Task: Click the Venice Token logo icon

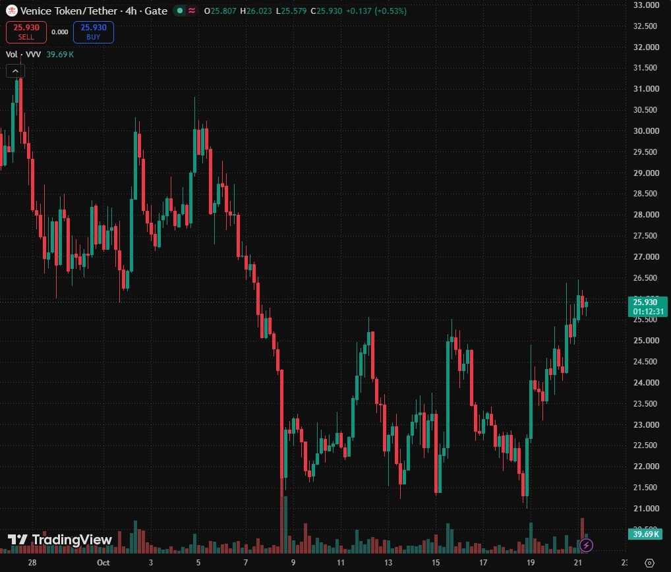Action: 12,11
